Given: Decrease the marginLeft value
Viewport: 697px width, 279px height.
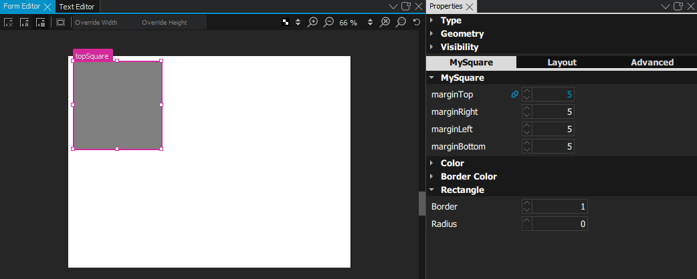Looking at the screenshot, I should [x=526, y=132].
